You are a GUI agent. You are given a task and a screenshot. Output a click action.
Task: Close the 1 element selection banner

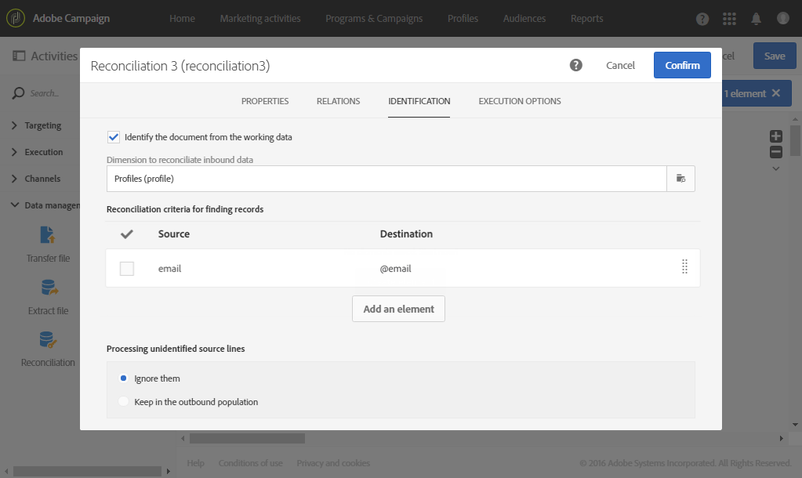pos(776,93)
